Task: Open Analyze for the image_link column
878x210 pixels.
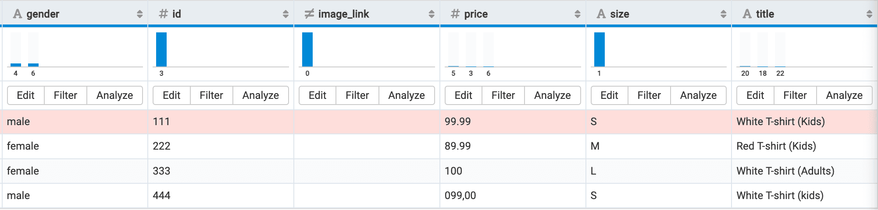Action: (407, 95)
